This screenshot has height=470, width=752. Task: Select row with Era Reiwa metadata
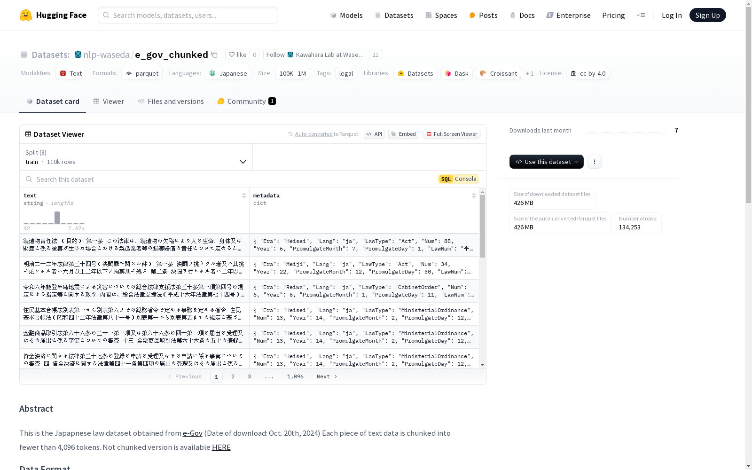(x=249, y=291)
